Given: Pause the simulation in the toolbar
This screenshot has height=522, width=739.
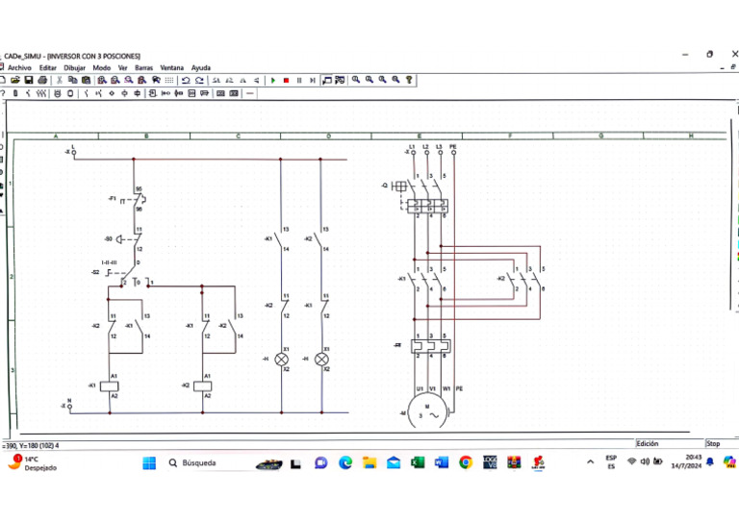Looking at the screenshot, I should (299, 81).
